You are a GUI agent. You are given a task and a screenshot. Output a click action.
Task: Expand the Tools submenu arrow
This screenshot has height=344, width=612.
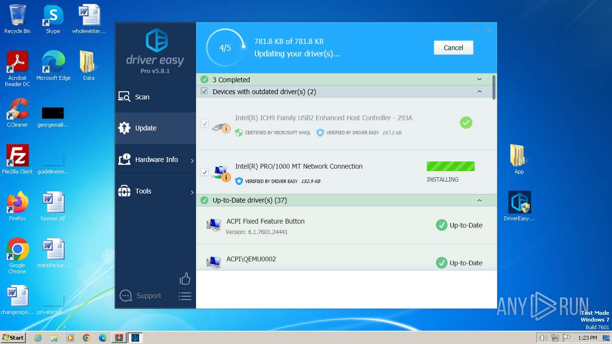(x=192, y=192)
